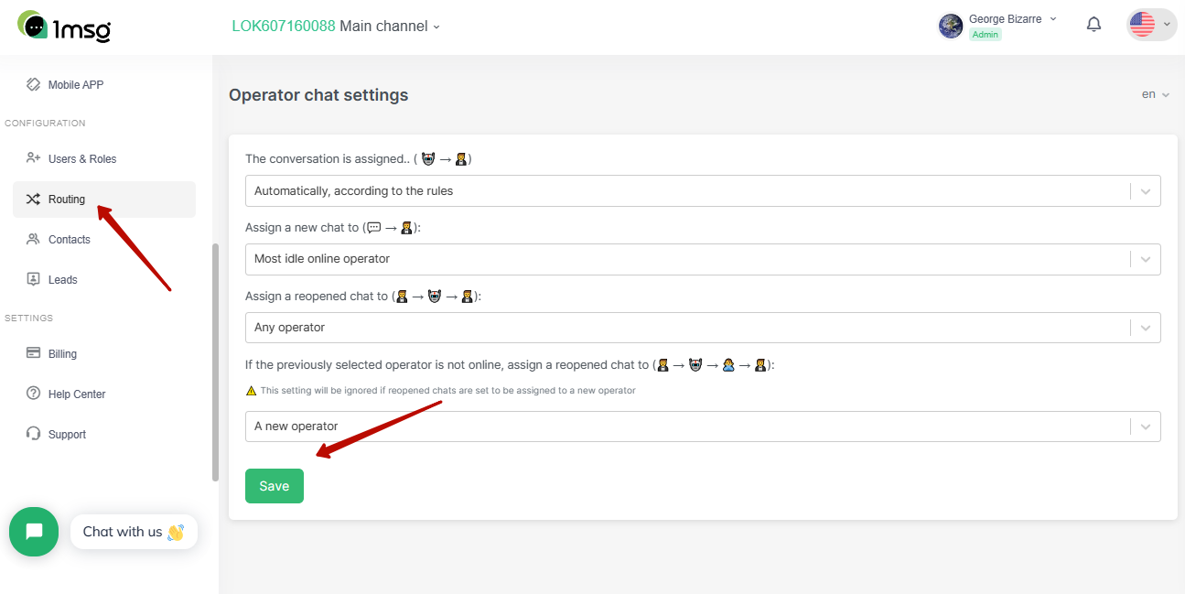Click the Leads sidebar icon
The width and height of the screenshot is (1185, 594).
point(34,279)
